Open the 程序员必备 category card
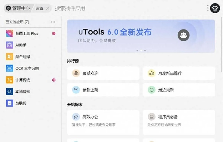The height and width of the screenshot is (142, 223). point(179,122)
